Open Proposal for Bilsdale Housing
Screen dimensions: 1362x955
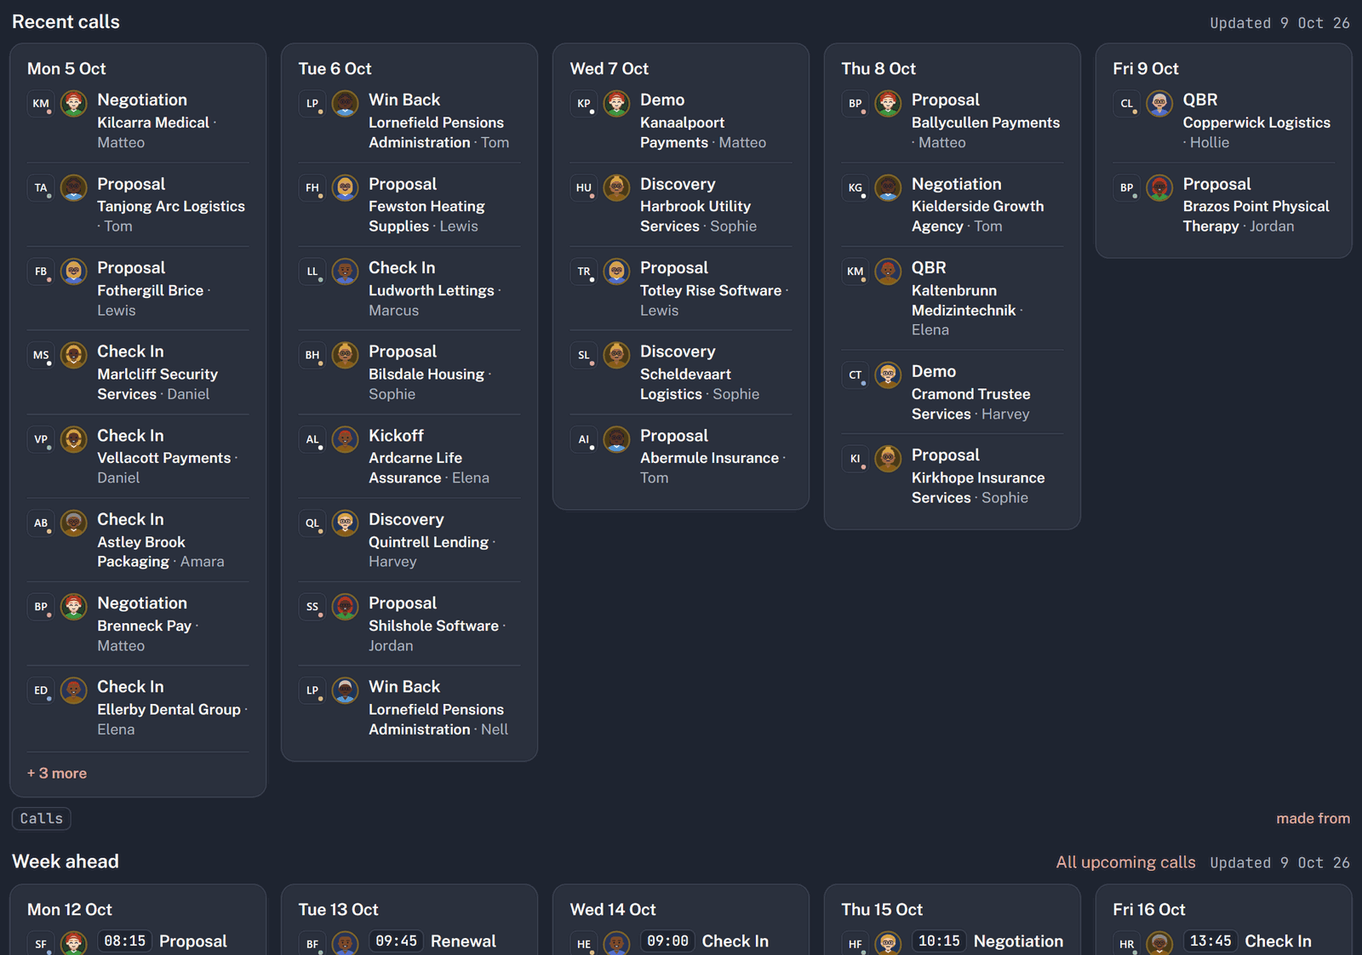(x=409, y=372)
